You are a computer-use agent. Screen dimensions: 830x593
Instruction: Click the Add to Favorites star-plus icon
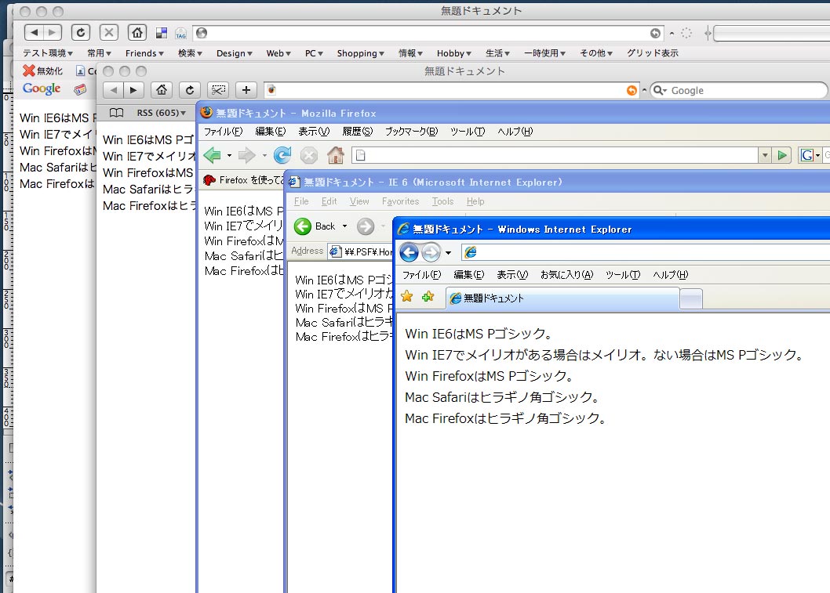point(428,296)
